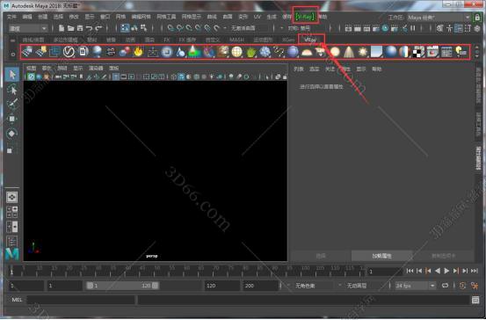Jump to the end of playback range
The image size is (486, 320).
(x=475, y=271)
